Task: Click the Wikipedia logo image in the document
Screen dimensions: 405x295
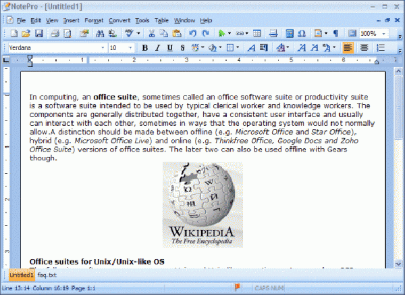Action: (x=202, y=204)
